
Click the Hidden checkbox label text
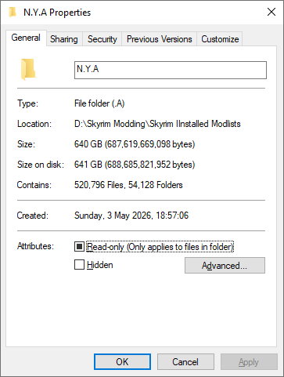[100, 265]
